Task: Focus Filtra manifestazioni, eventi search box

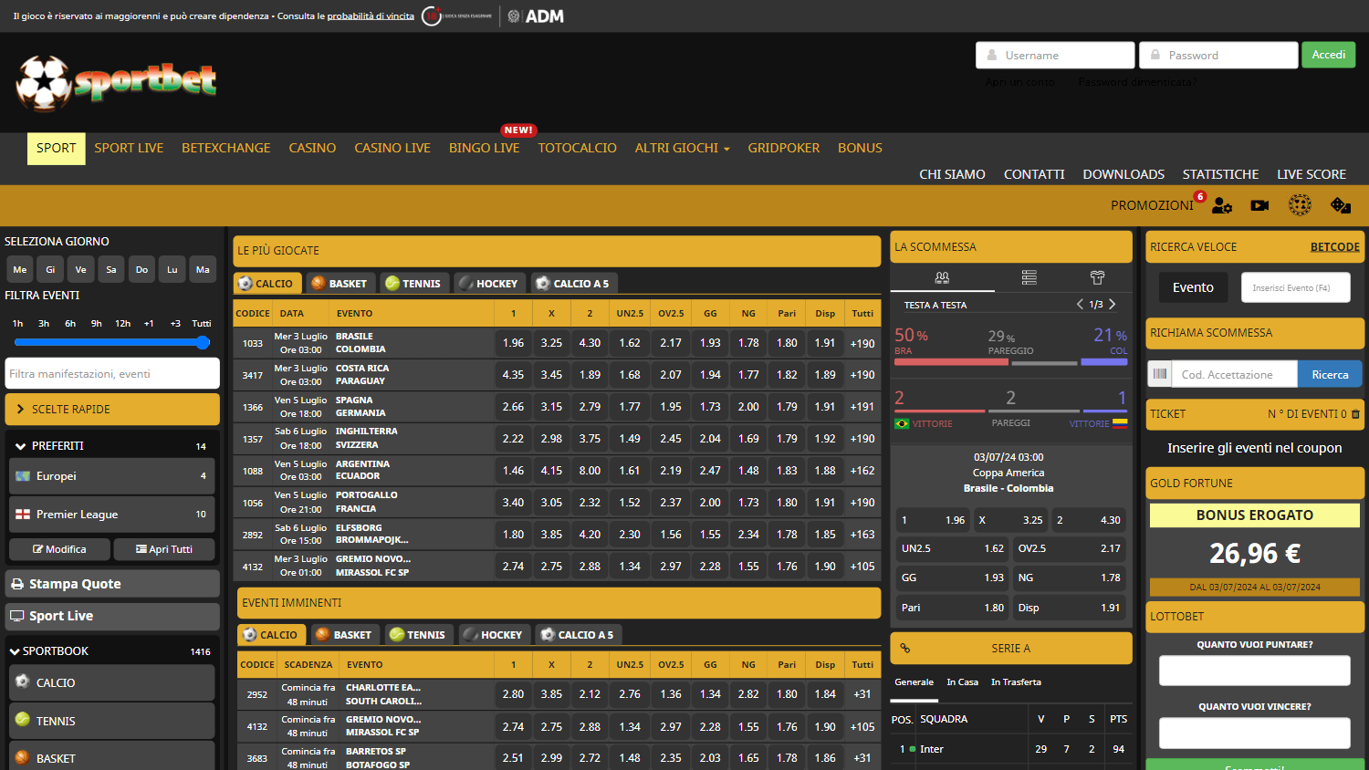Action: 112,373
